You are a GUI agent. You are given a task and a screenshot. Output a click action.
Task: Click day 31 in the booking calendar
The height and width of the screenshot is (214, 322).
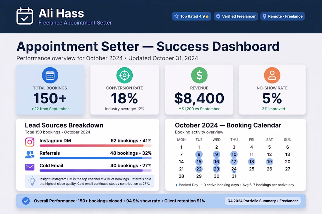click(234, 176)
